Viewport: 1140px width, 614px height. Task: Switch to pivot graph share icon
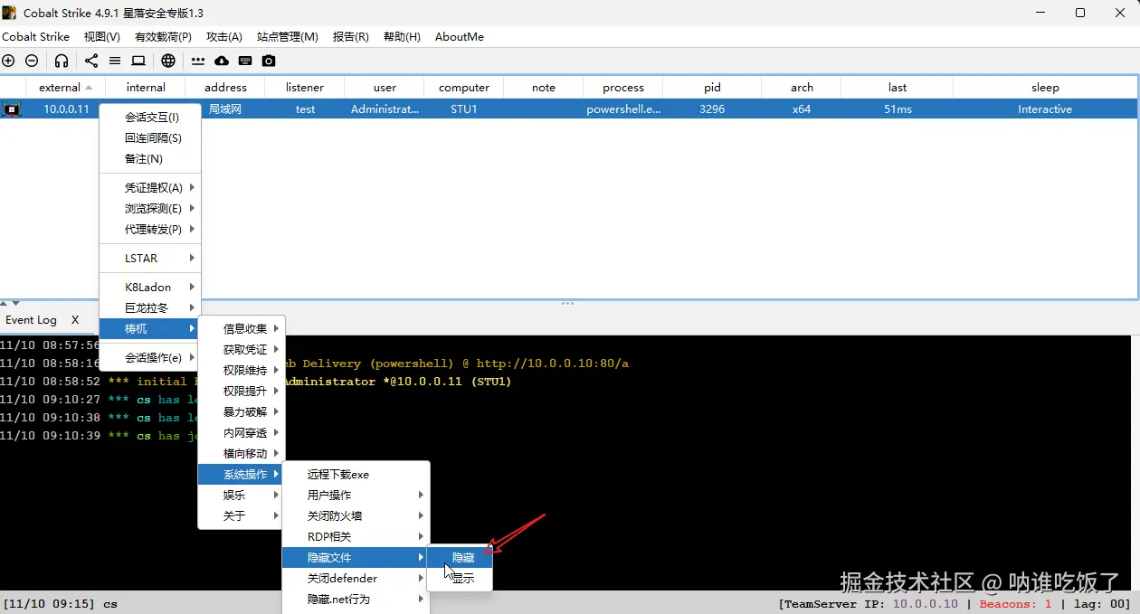click(91, 61)
